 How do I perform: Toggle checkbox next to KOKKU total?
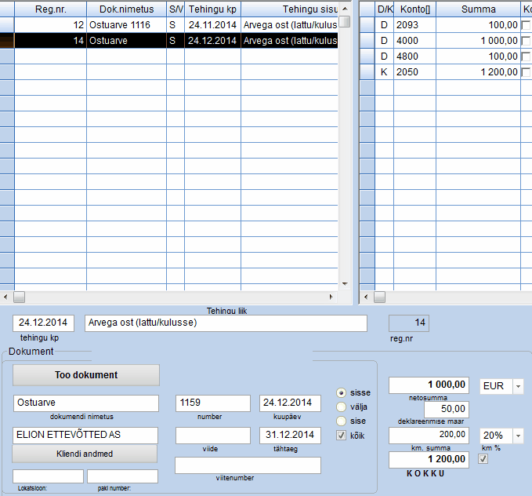(483, 459)
